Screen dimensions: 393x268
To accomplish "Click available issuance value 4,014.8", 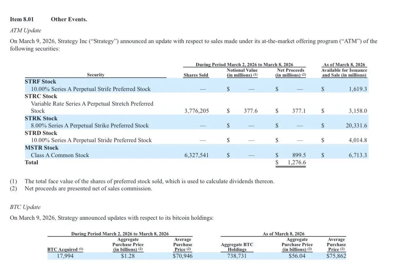I will click(x=358, y=140).
